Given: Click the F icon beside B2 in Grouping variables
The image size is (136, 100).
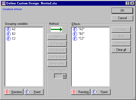Looking at the screenshot, I should coord(9,34).
